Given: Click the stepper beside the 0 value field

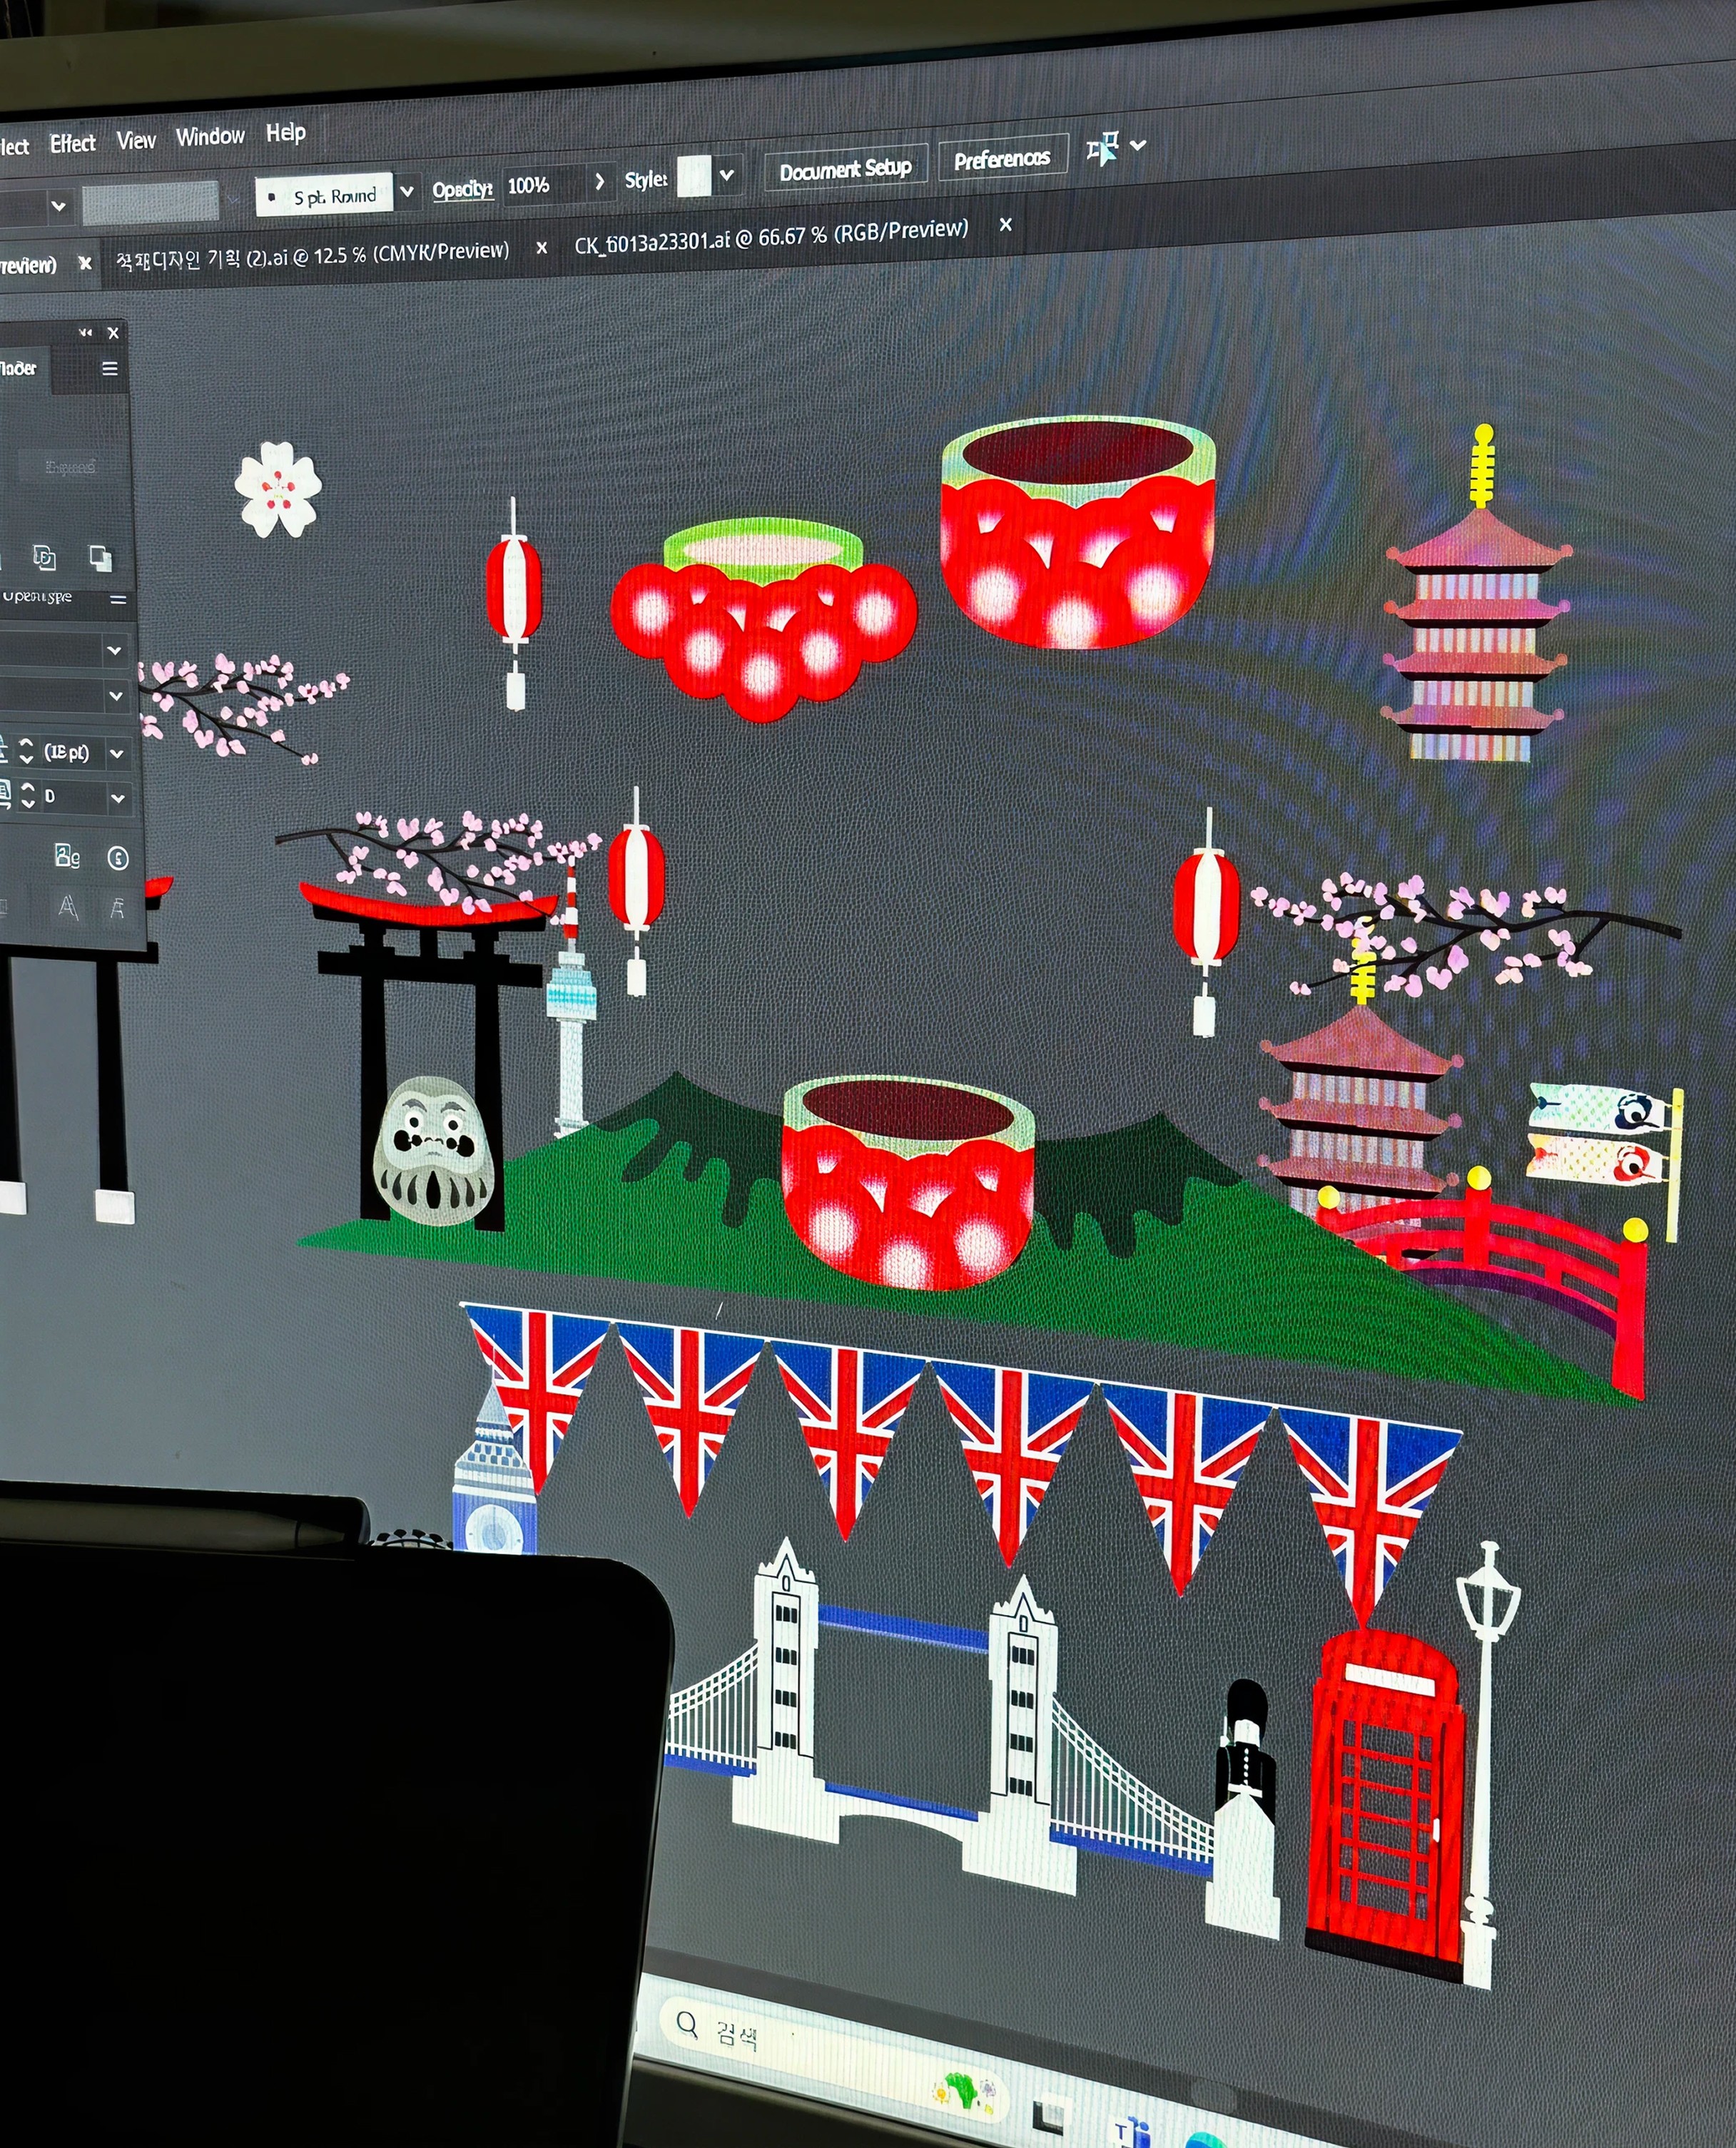Looking at the screenshot, I should [28, 797].
